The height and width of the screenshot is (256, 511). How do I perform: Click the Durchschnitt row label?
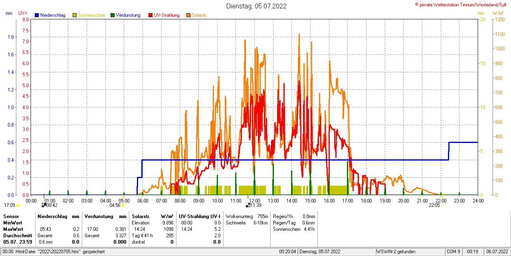click(x=18, y=236)
